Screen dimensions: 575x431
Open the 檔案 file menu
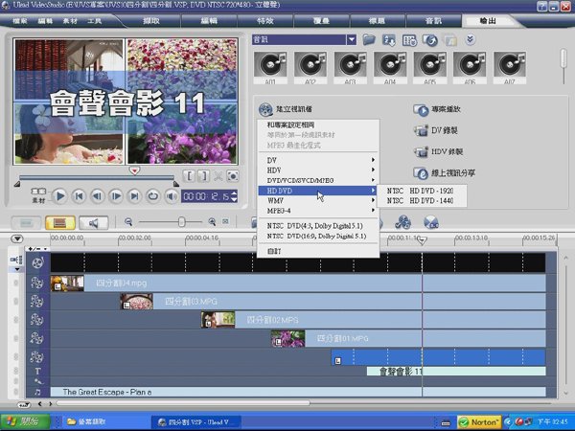pyautogui.click(x=20, y=21)
